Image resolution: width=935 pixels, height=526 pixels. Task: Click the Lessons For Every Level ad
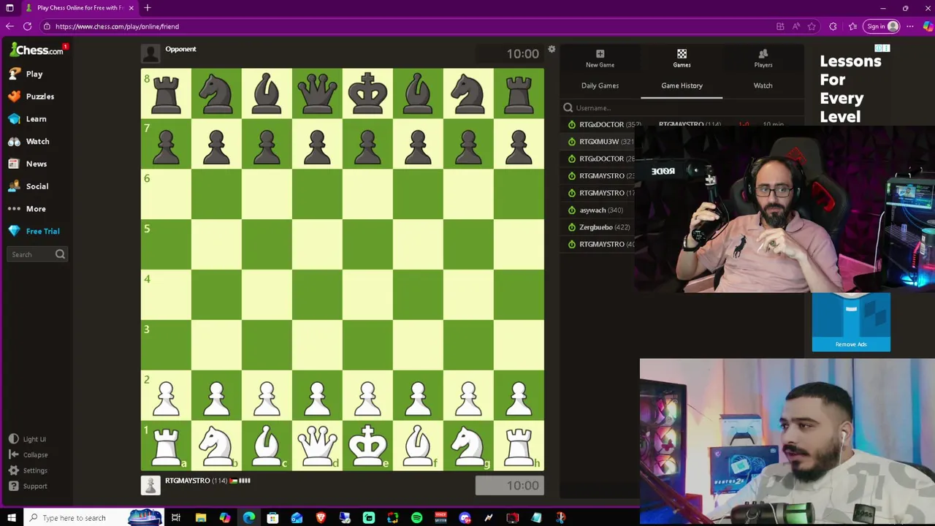(850, 88)
